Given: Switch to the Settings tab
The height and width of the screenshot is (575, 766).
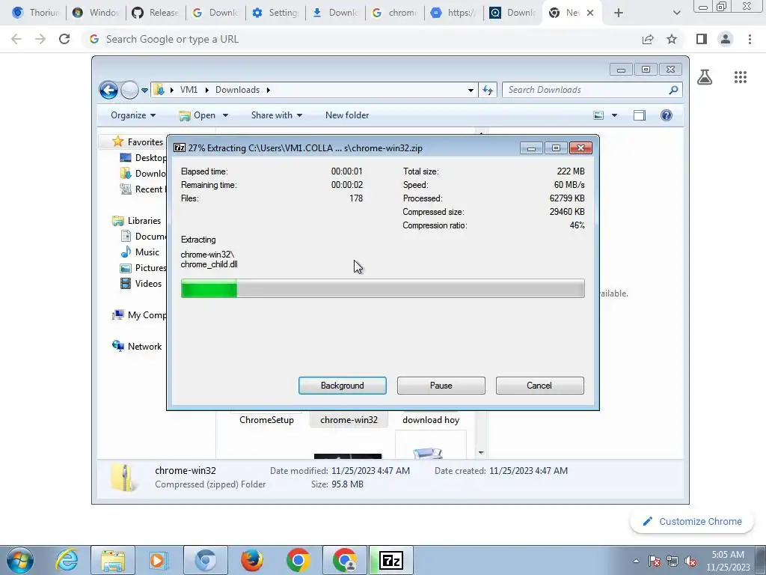Looking at the screenshot, I should [x=276, y=13].
